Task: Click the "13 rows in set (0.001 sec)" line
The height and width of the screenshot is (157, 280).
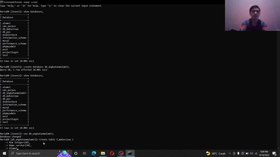Action: click(17, 128)
